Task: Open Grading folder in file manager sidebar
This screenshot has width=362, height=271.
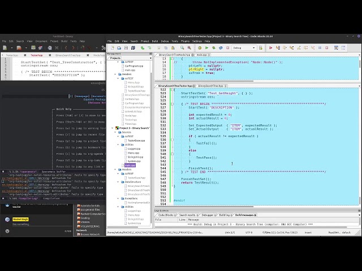Action: pos(85,218)
